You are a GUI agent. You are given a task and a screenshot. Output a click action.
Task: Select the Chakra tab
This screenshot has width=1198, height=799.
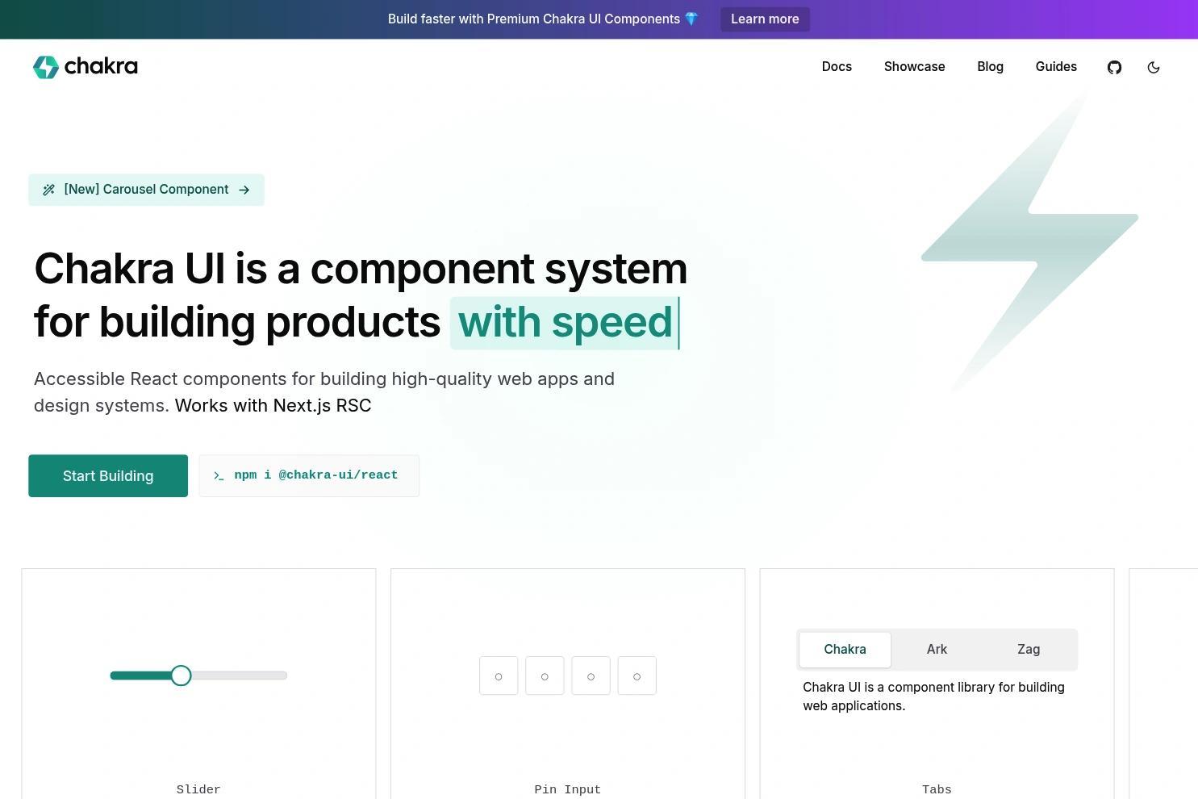click(x=845, y=650)
